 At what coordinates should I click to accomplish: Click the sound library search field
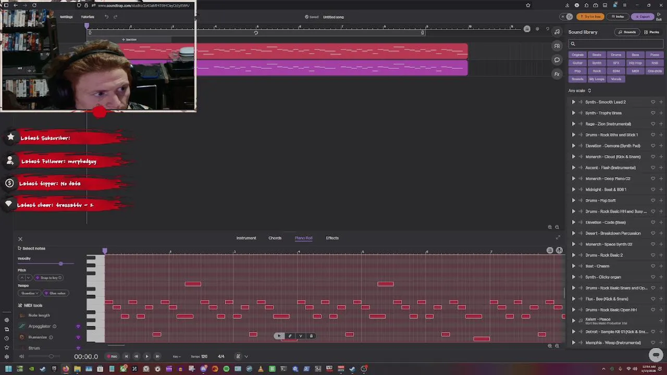click(615, 44)
